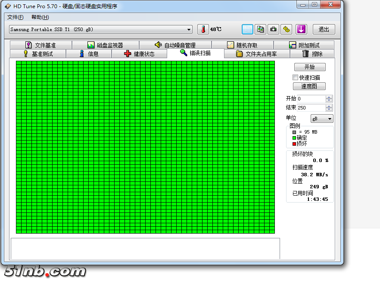The height and width of the screenshot is (281, 380).
Task: Open options via the yellow gears icon
Action: (286, 29)
